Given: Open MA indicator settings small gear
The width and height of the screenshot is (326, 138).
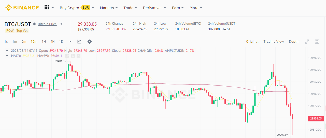Looking at the screenshot, I should (73, 56).
